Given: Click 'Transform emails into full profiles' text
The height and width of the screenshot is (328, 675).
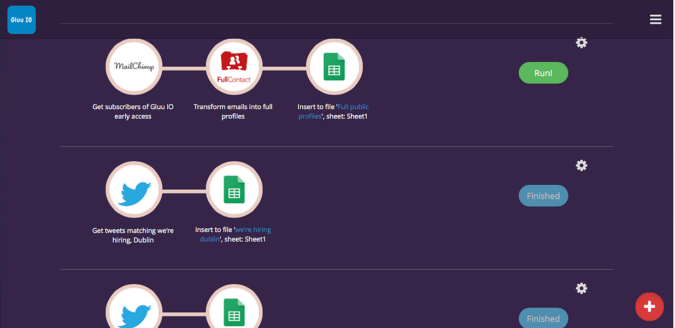Looking at the screenshot, I should click(233, 112).
